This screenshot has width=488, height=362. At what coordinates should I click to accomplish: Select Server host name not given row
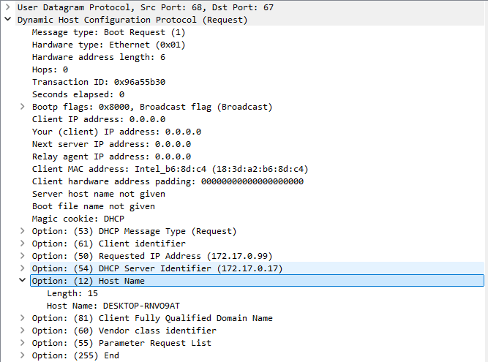(x=258, y=194)
